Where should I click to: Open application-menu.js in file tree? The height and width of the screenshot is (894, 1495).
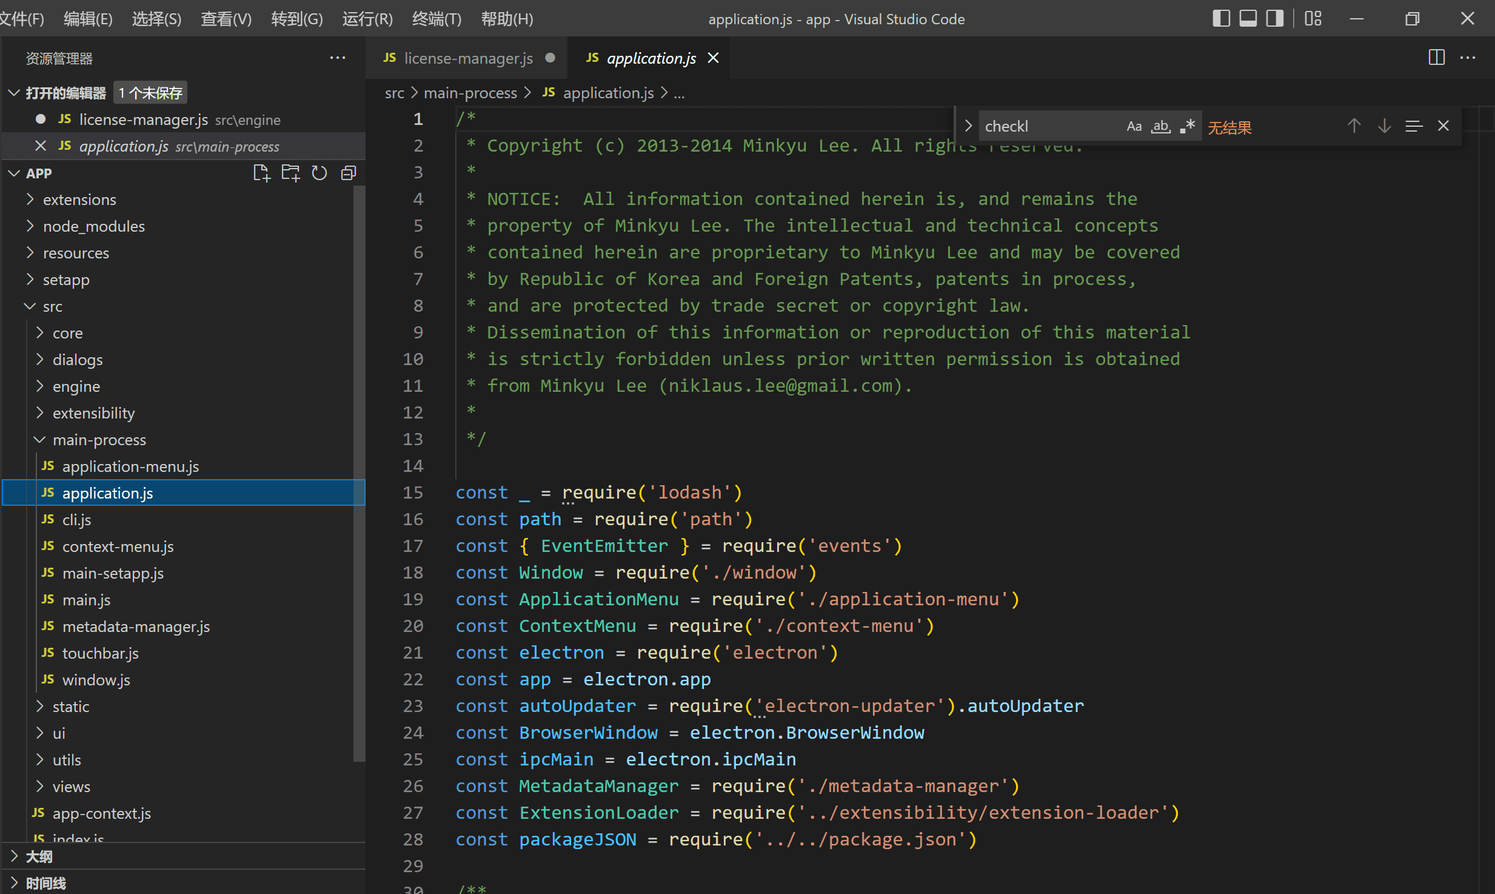[x=130, y=466]
